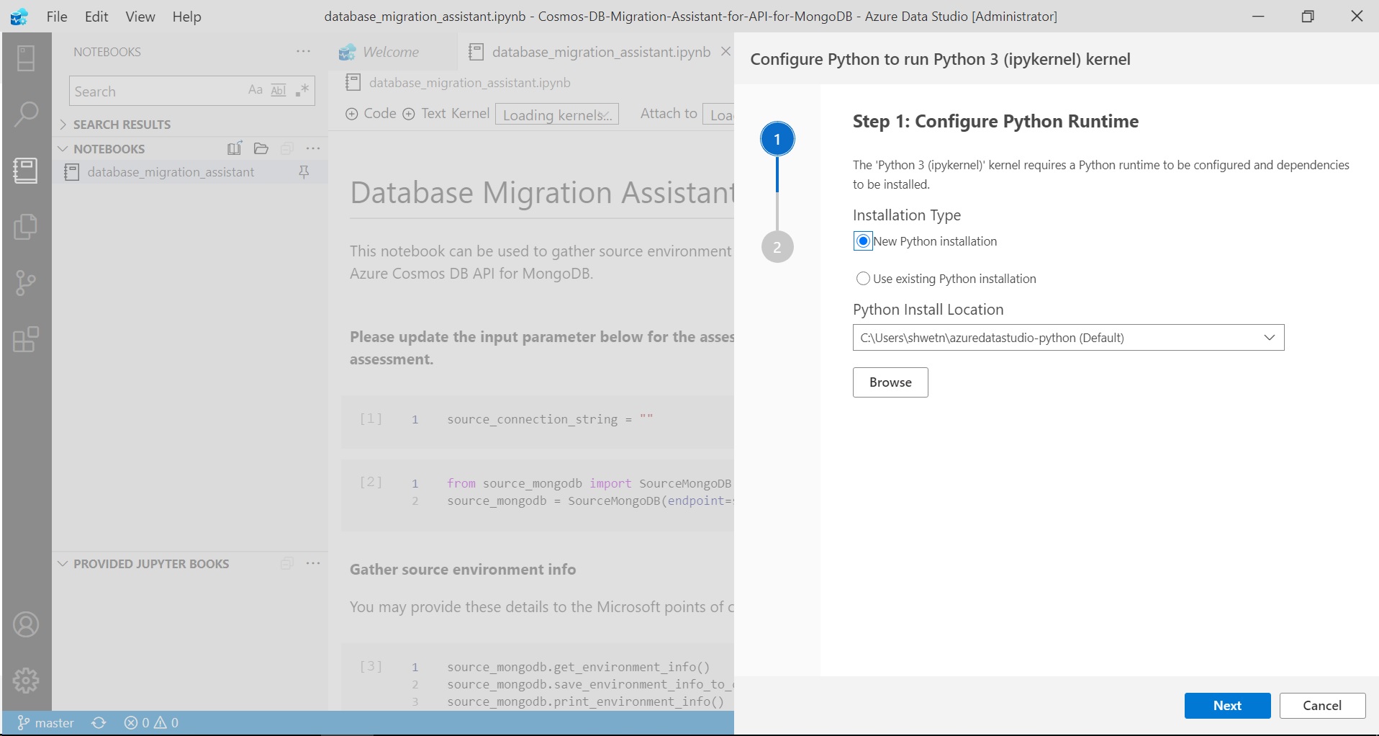The width and height of the screenshot is (1379, 736).
Task: Click 'Gather source environment info' heading
Action: 463,570
